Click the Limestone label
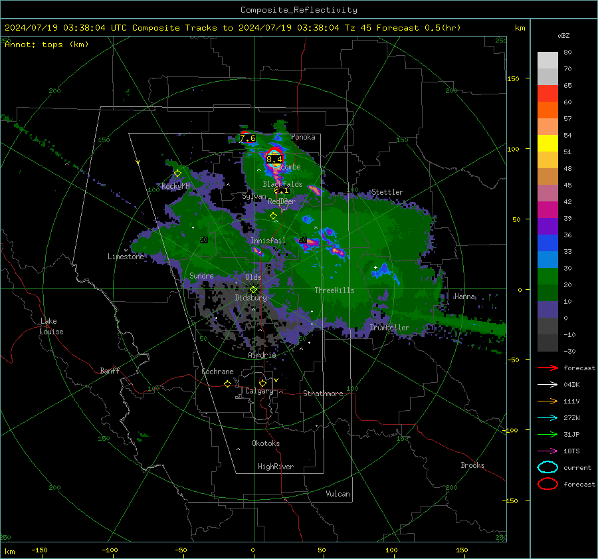The image size is (598, 559). [x=126, y=257]
